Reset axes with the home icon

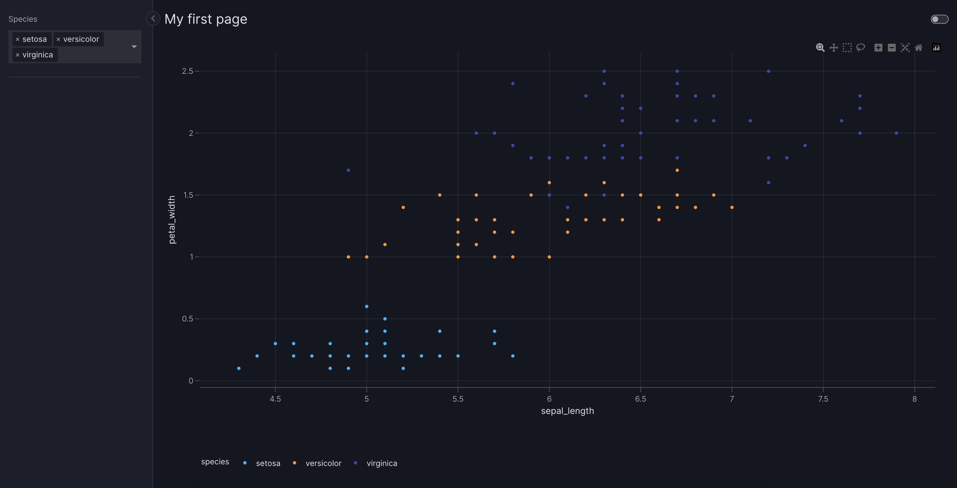click(x=918, y=48)
